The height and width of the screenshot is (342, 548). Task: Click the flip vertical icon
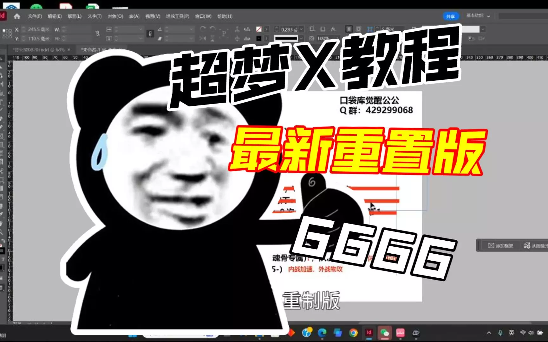pyautogui.click(x=213, y=38)
